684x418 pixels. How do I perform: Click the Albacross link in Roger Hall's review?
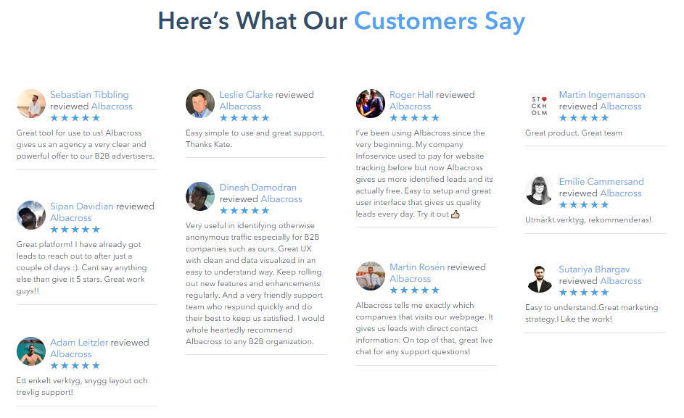coord(410,106)
